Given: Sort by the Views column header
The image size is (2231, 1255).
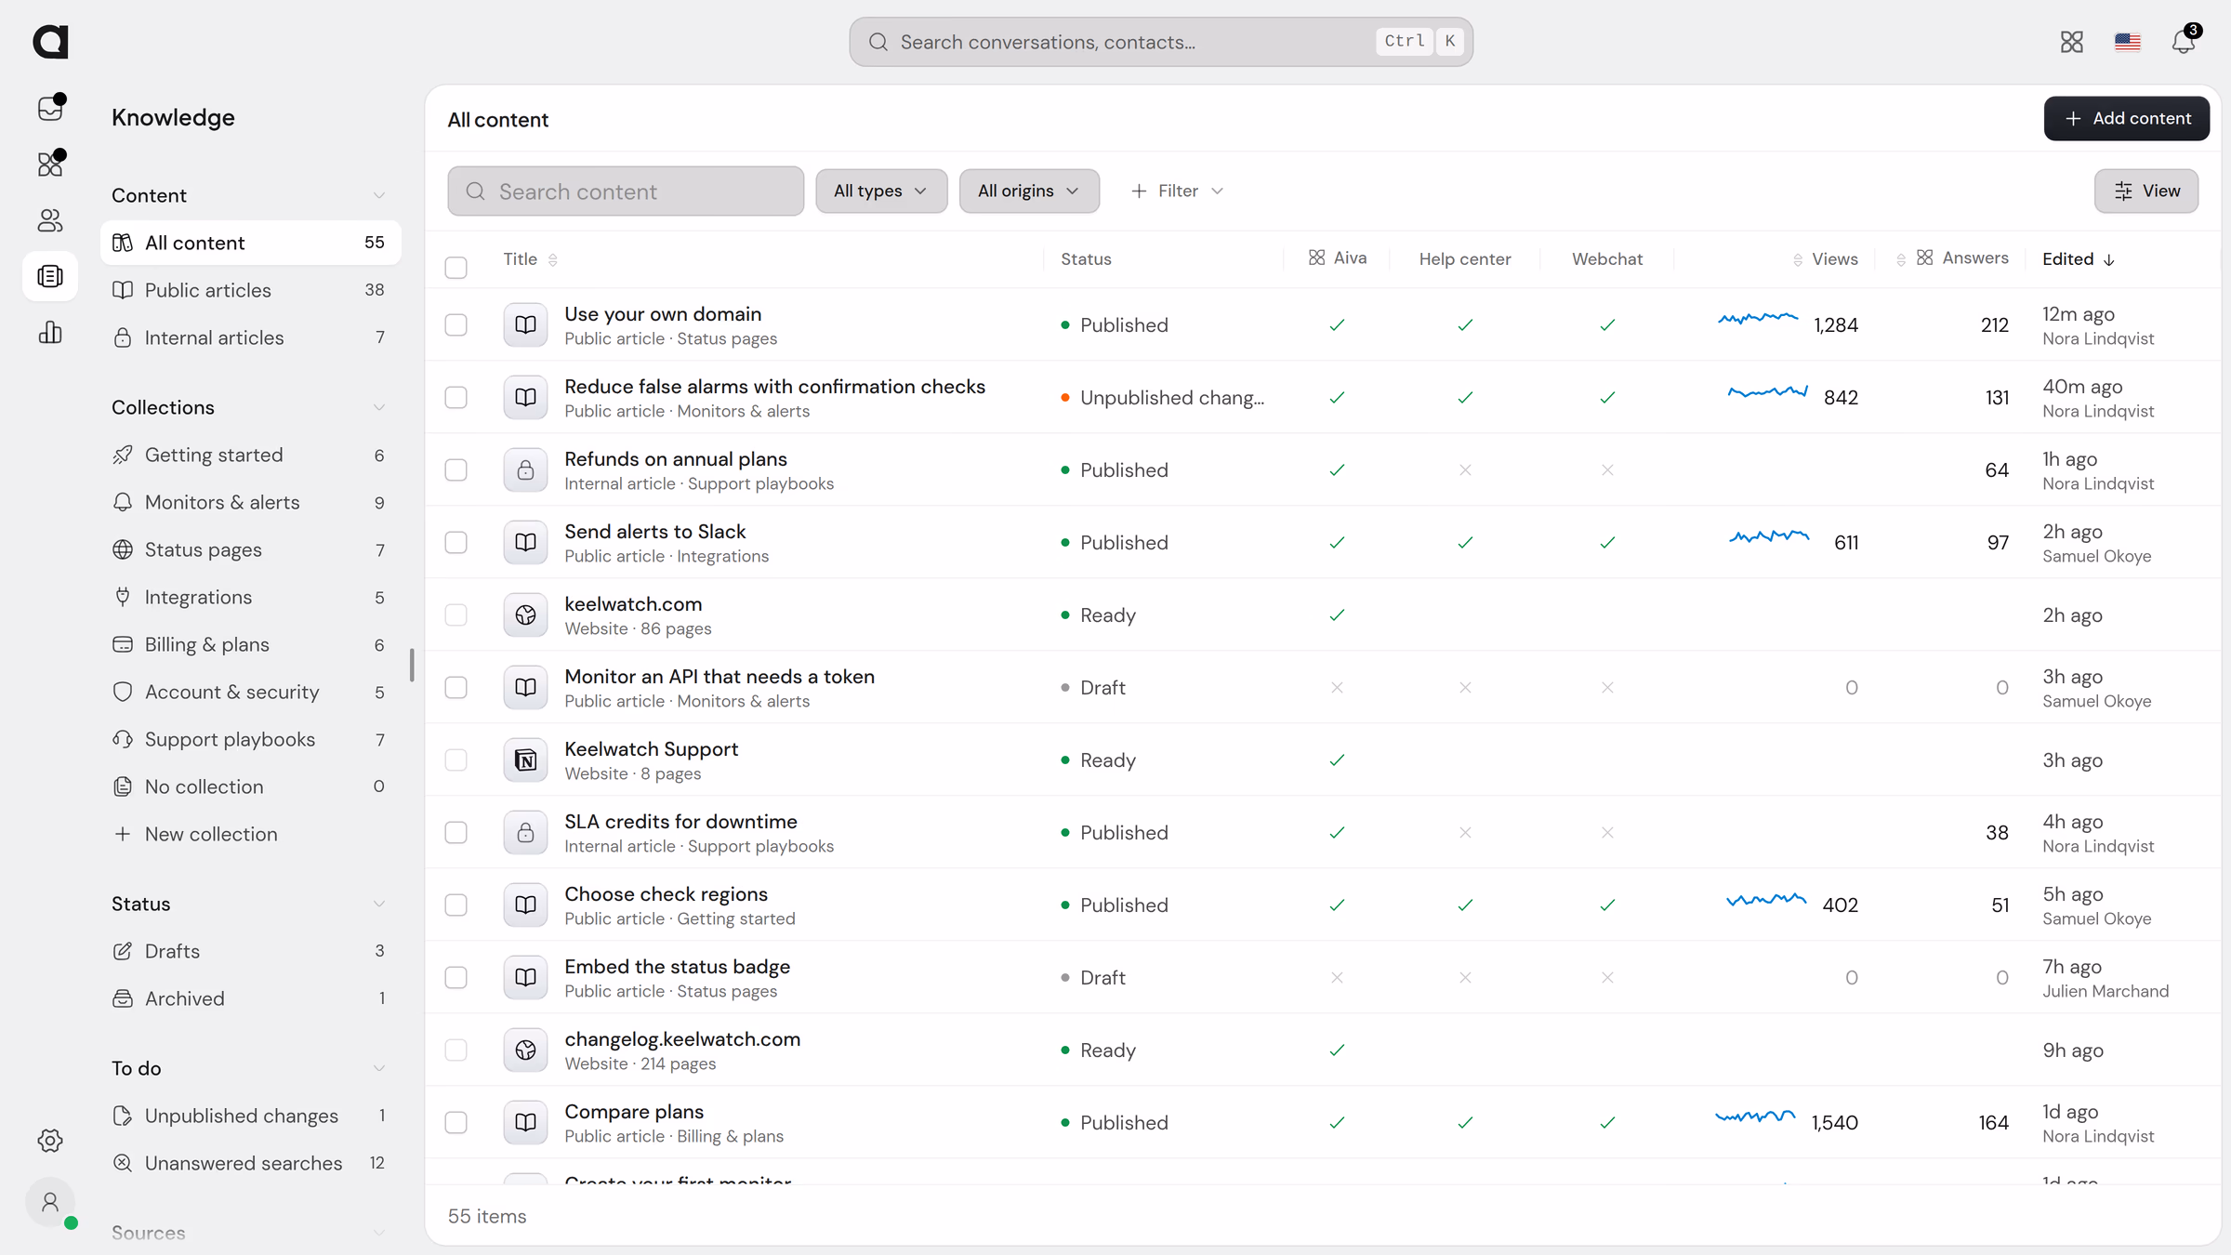Looking at the screenshot, I should pyautogui.click(x=1825, y=259).
